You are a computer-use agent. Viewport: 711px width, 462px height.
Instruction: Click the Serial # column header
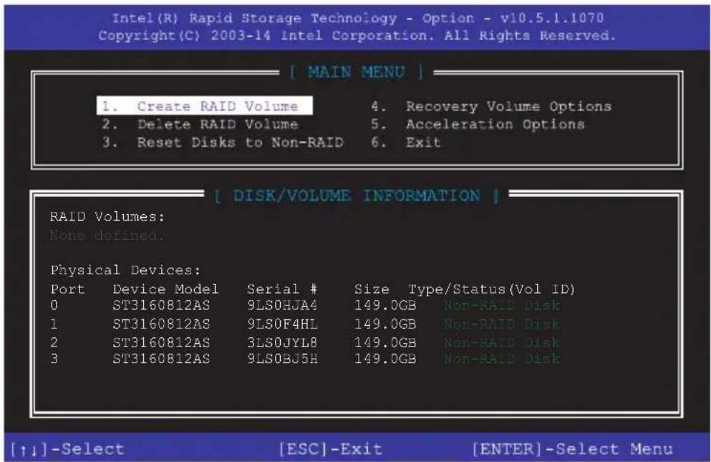point(282,289)
